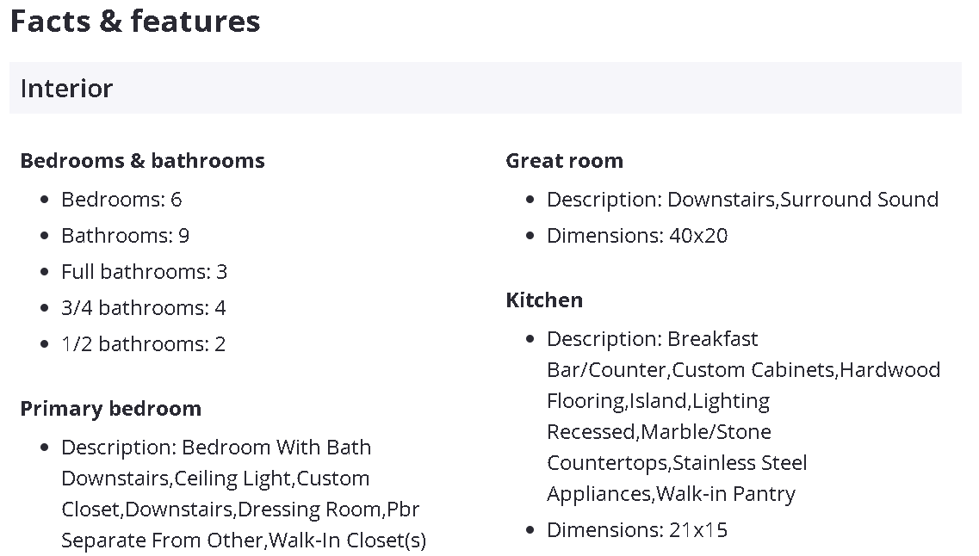
Task: Click the 'Great room' subheading
Action: (x=564, y=161)
